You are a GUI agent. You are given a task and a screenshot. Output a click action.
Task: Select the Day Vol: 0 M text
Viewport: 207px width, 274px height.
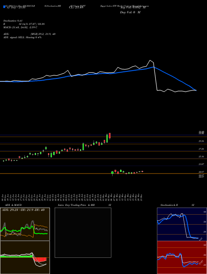pyautogui.click(x=130, y=12)
